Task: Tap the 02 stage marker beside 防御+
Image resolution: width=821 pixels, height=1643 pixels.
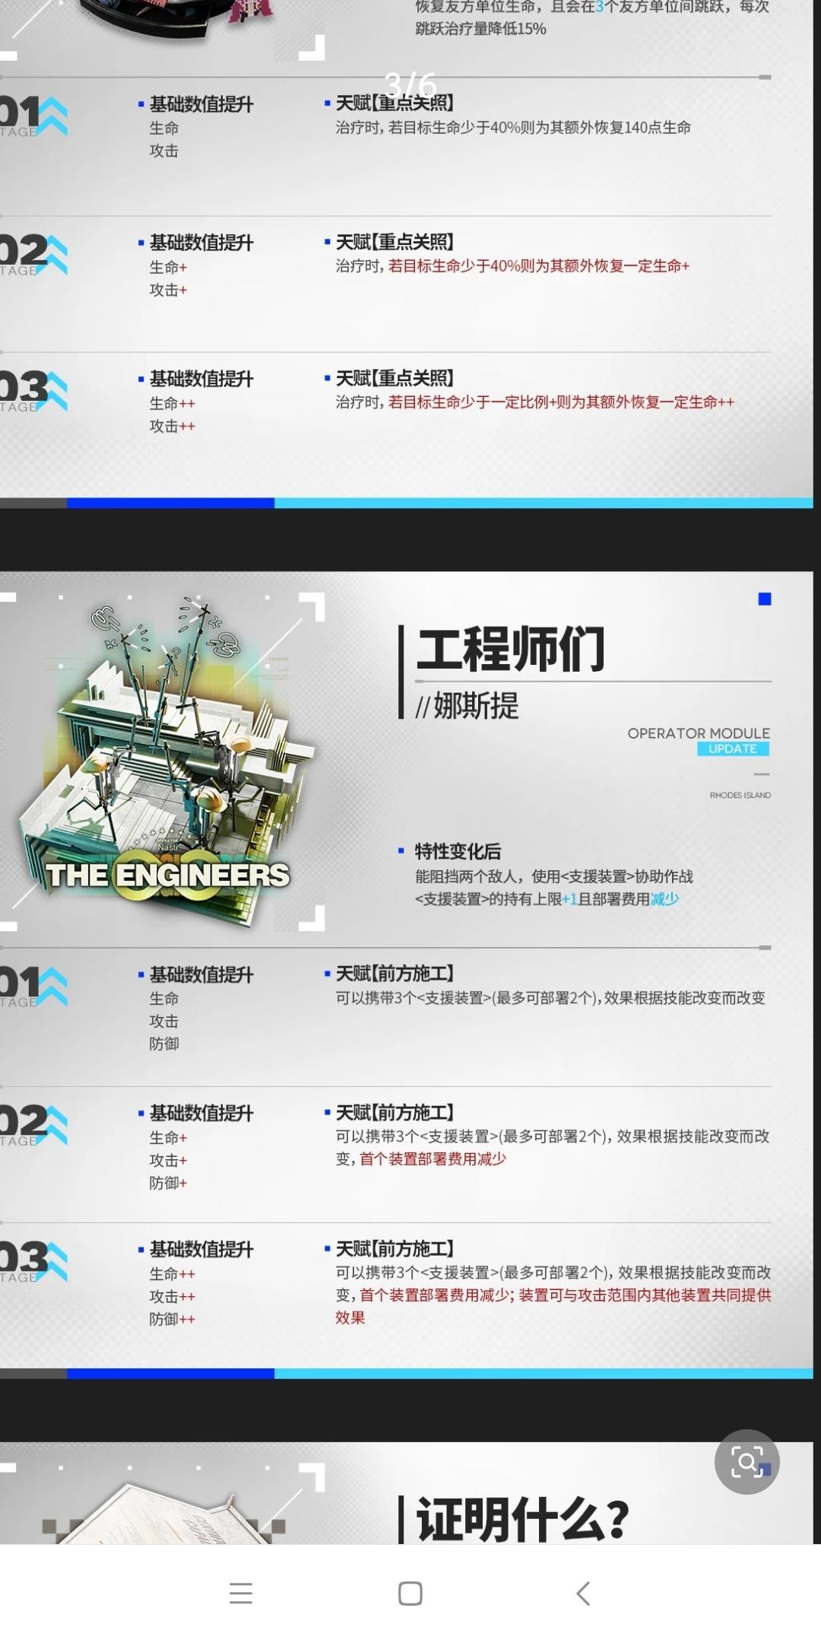Action: (x=33, y=1124)
